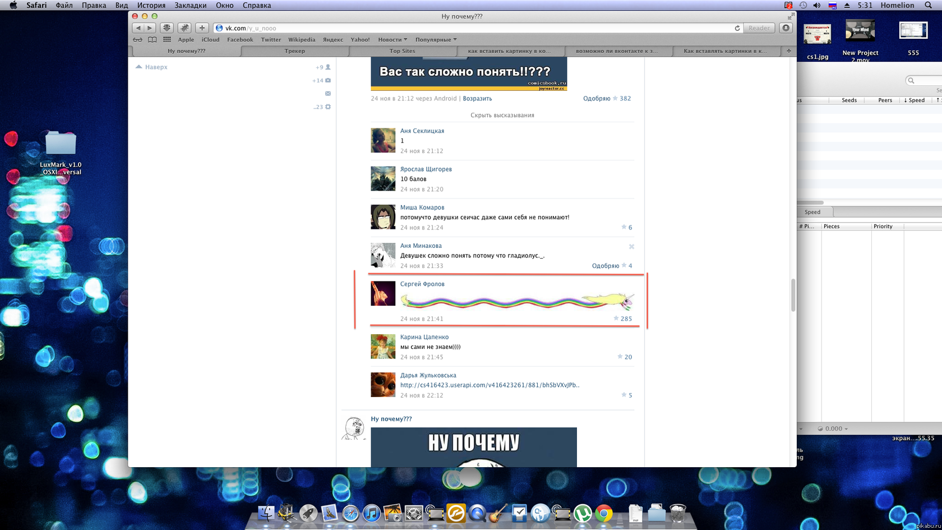
Task: Collapse comments via Скрыть высказывания
Action: coord(502,116)
